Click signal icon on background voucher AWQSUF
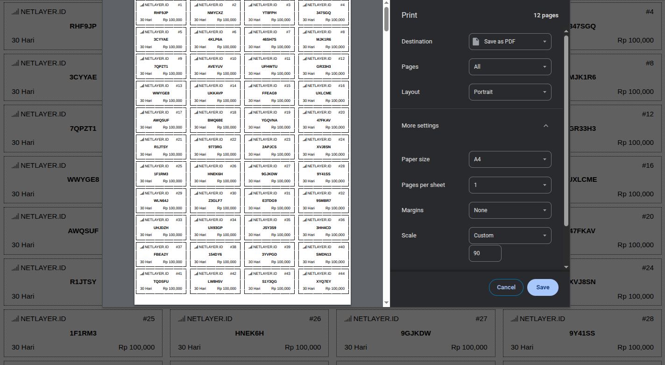Image resolution: width=665 pixels, height=365 pixels. pos(15,216)
